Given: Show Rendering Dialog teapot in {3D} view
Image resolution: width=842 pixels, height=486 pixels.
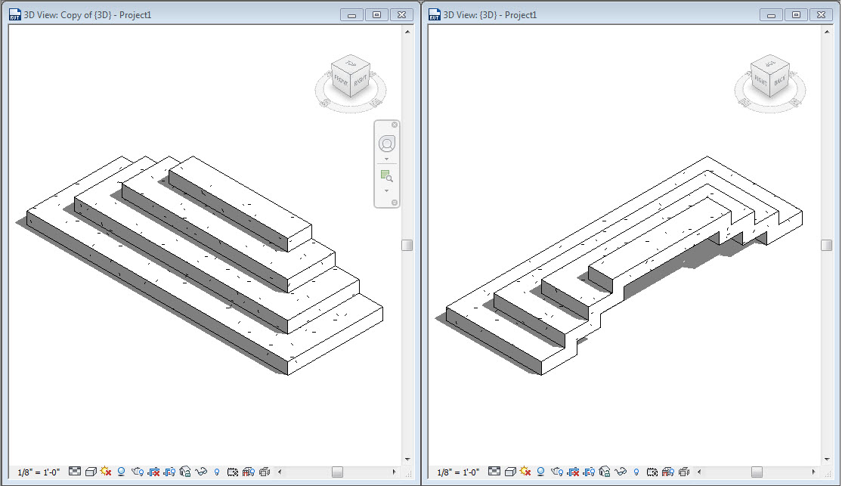Looking at the screenshot, I should click(x=557, y=472).
